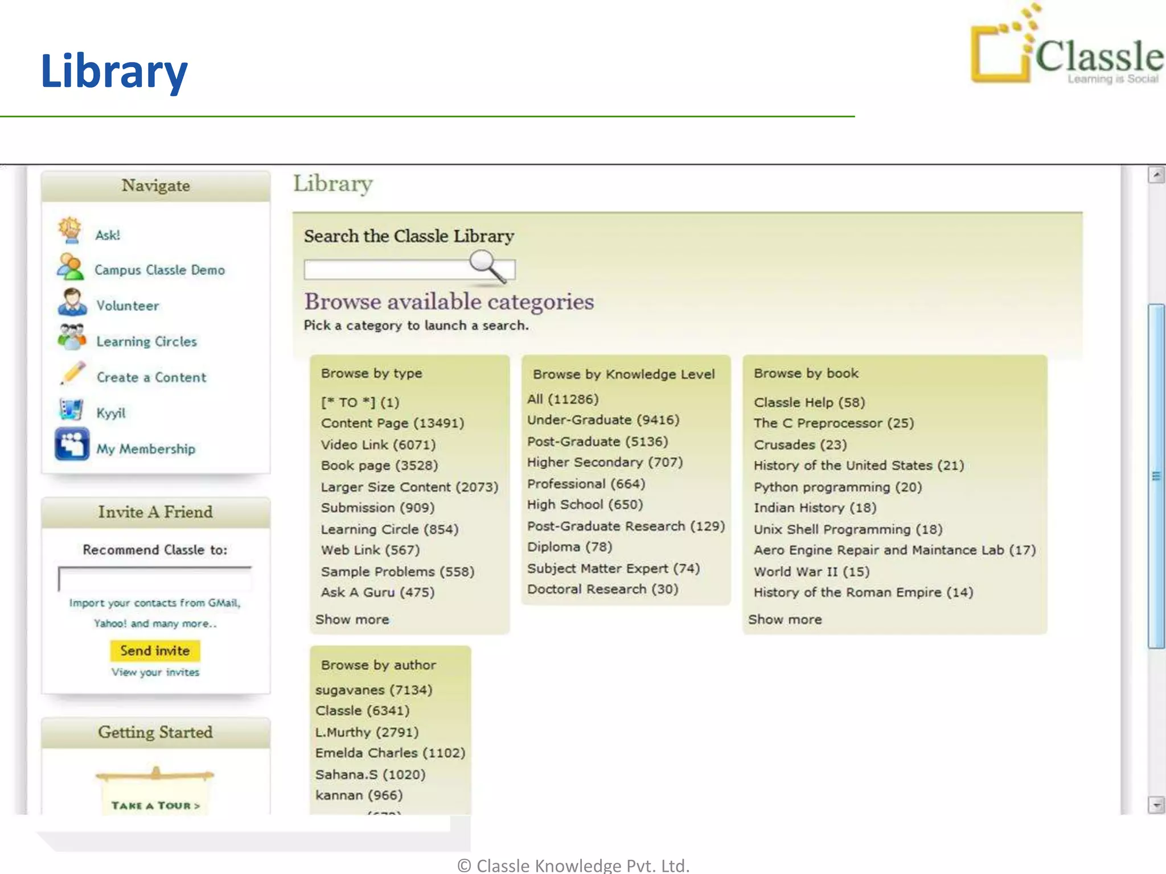The width and height of the screenshot is (1166, 874).
Task: Browse author Emelda Charles (1102)
Action: (x=391, y=753)
